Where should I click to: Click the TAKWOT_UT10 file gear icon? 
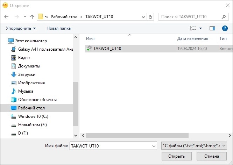89,48
